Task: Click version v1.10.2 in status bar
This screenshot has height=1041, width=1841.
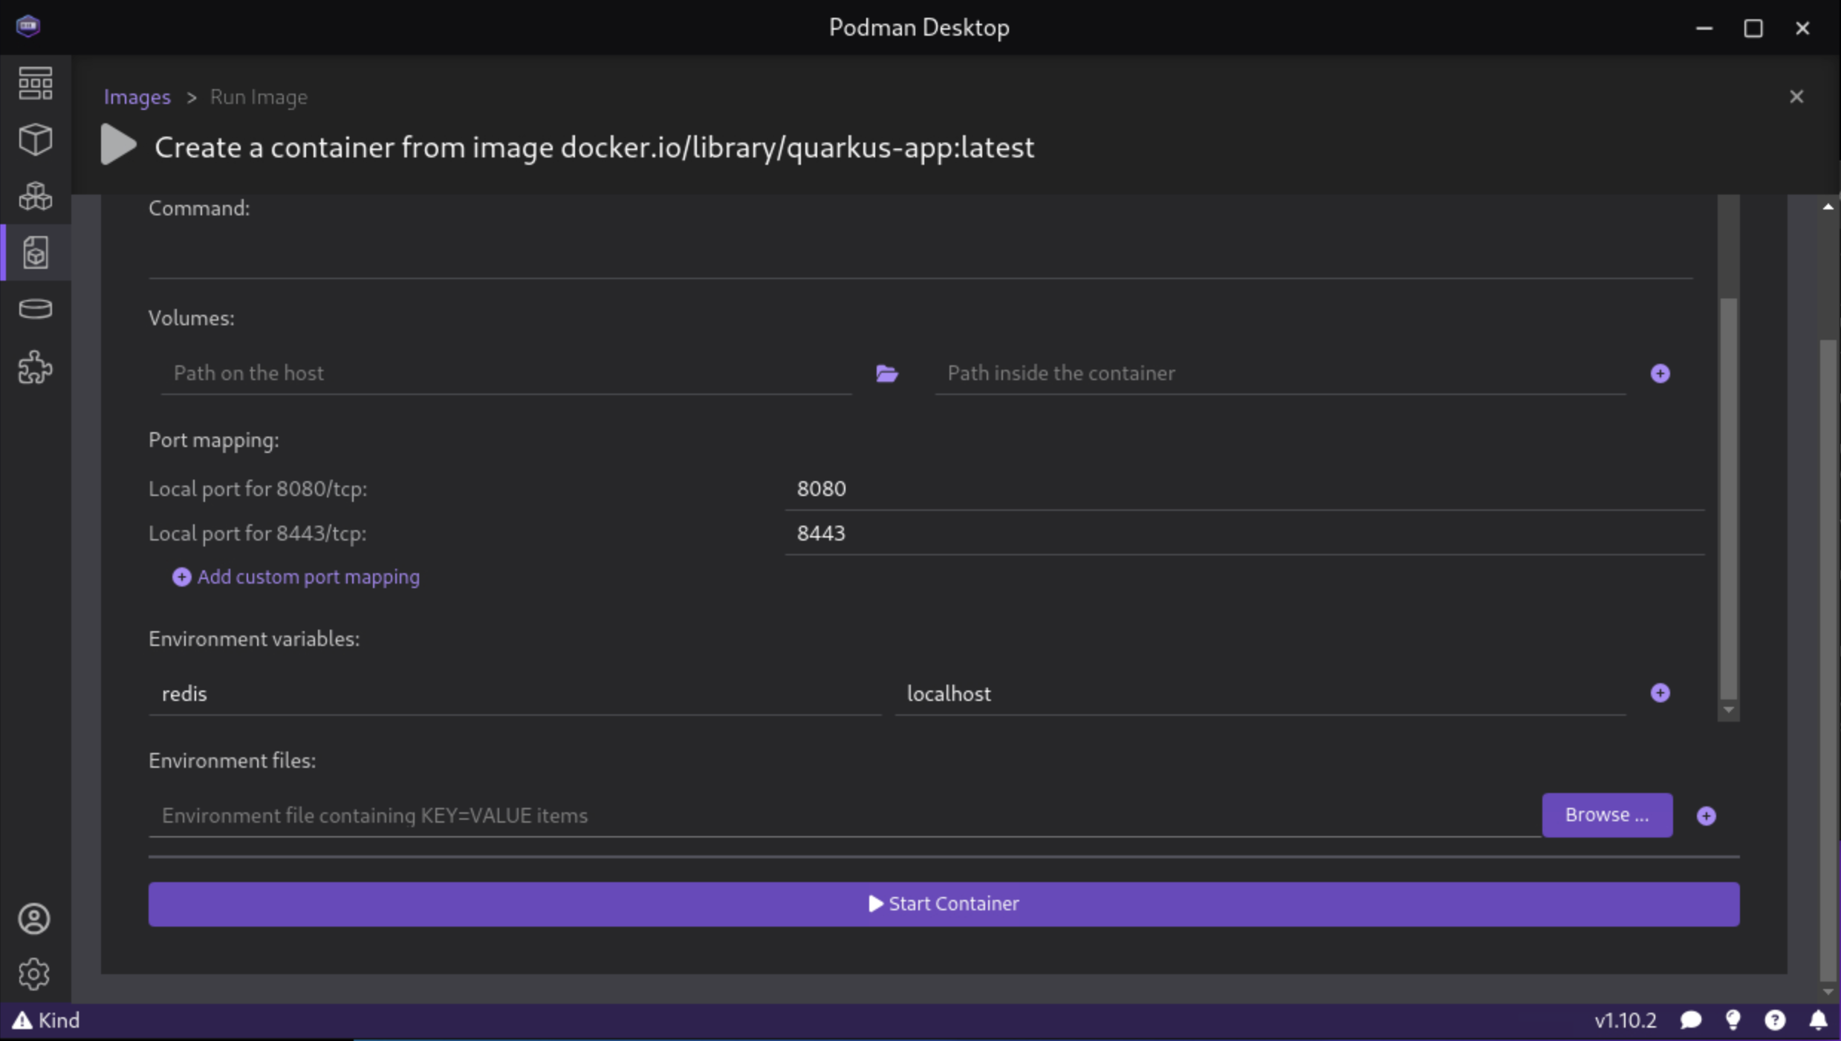Action: pos(1625,1020)
